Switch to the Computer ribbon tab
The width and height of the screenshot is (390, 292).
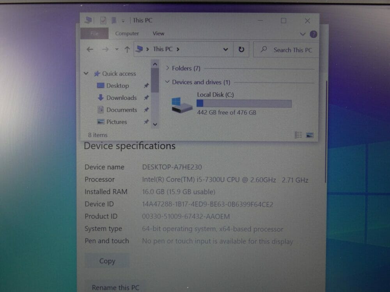(x=127, y=33)
